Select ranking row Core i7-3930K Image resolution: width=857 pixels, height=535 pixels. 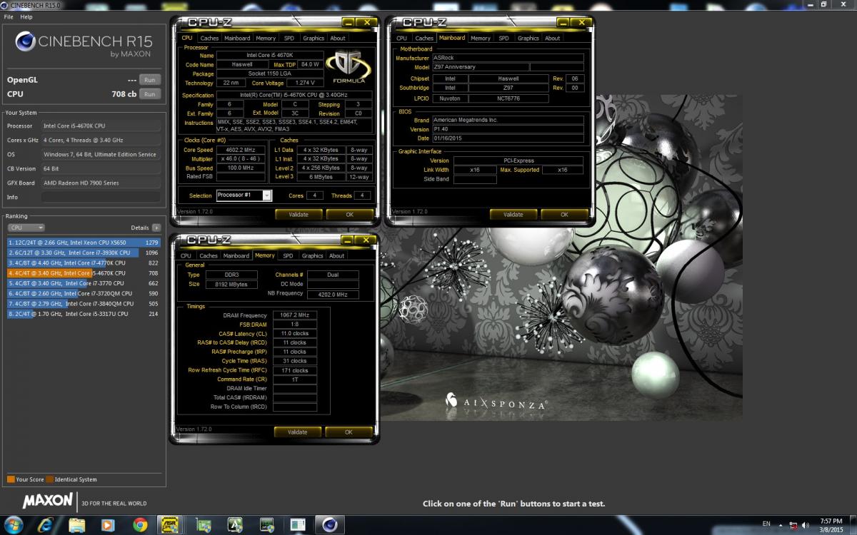coord(84,253)
